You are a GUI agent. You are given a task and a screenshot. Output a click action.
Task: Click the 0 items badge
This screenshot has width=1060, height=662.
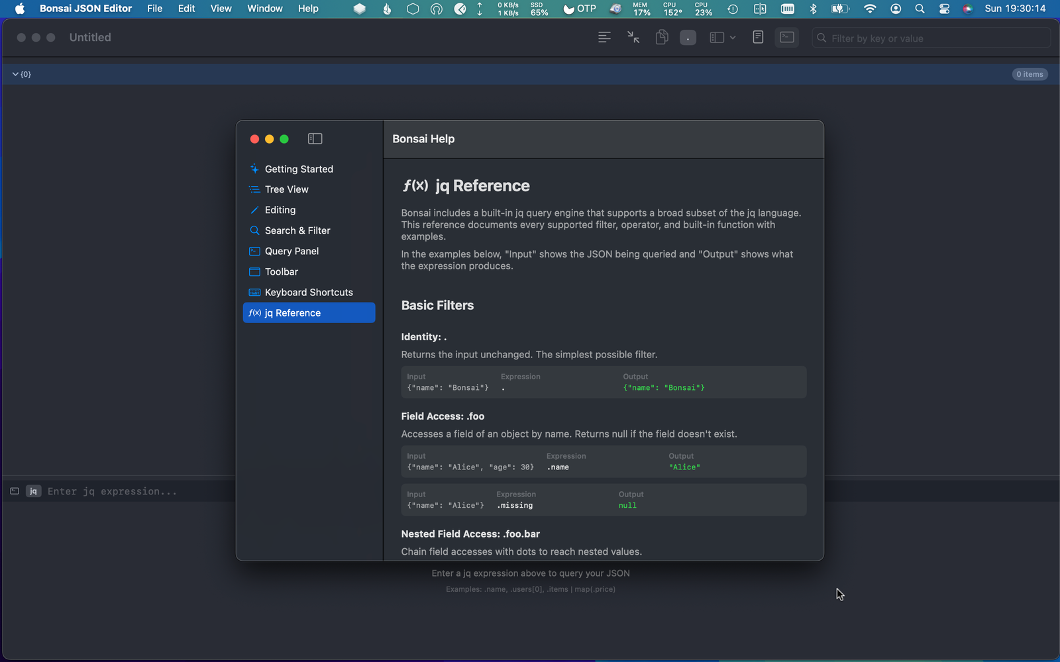coord(1030,74)
